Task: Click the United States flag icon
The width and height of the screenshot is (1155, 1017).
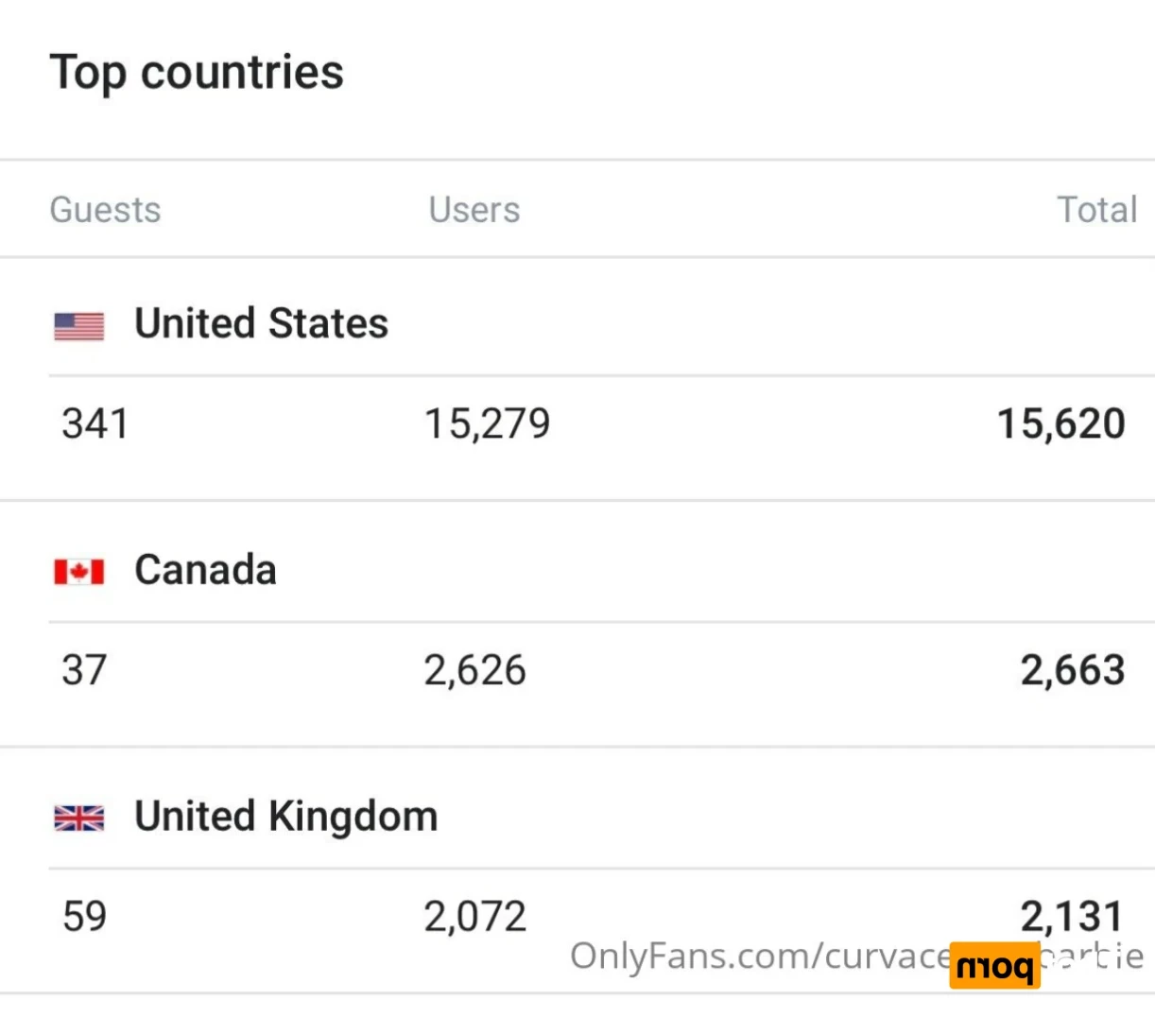Action: coord(79,326)
